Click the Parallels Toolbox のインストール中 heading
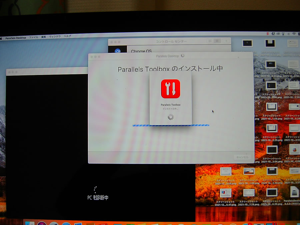This screenshot has height=225, width=300. click(x=170, y=69)
